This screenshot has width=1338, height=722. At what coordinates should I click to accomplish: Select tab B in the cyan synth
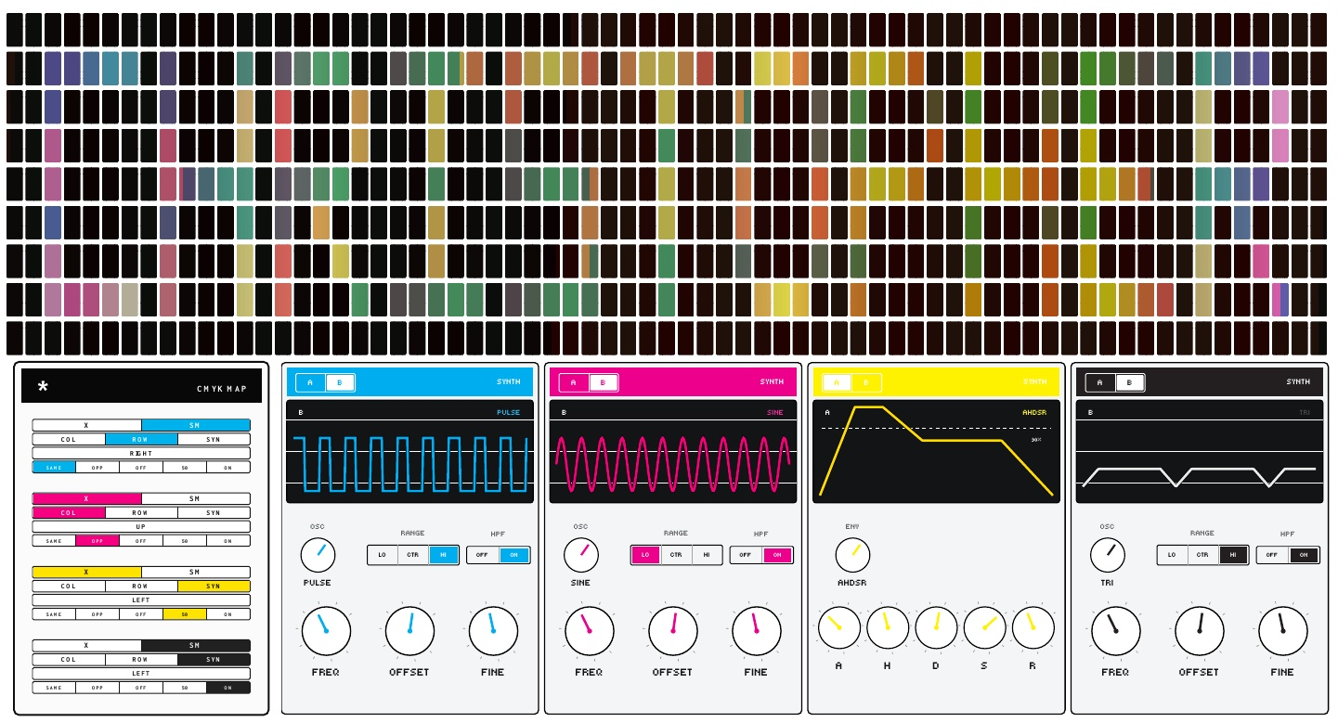[340, 382]
